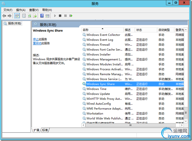Click gear icon of Windows Process Activation

(x=84, y=69)
